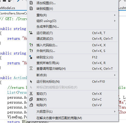This screenshot has width=126, height=123.
Task: Open 大纲显示(L) menu entry
Action: [73, 112]
